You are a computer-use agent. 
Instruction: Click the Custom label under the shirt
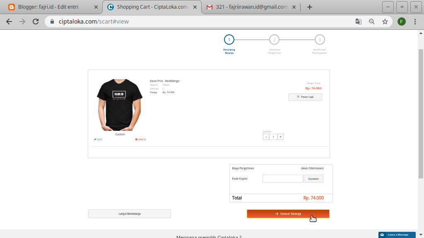120,135
